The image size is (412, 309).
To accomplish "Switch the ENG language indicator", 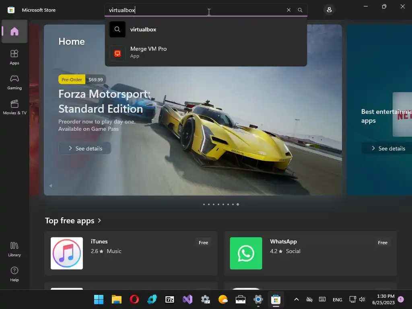I will click(338, 299).
